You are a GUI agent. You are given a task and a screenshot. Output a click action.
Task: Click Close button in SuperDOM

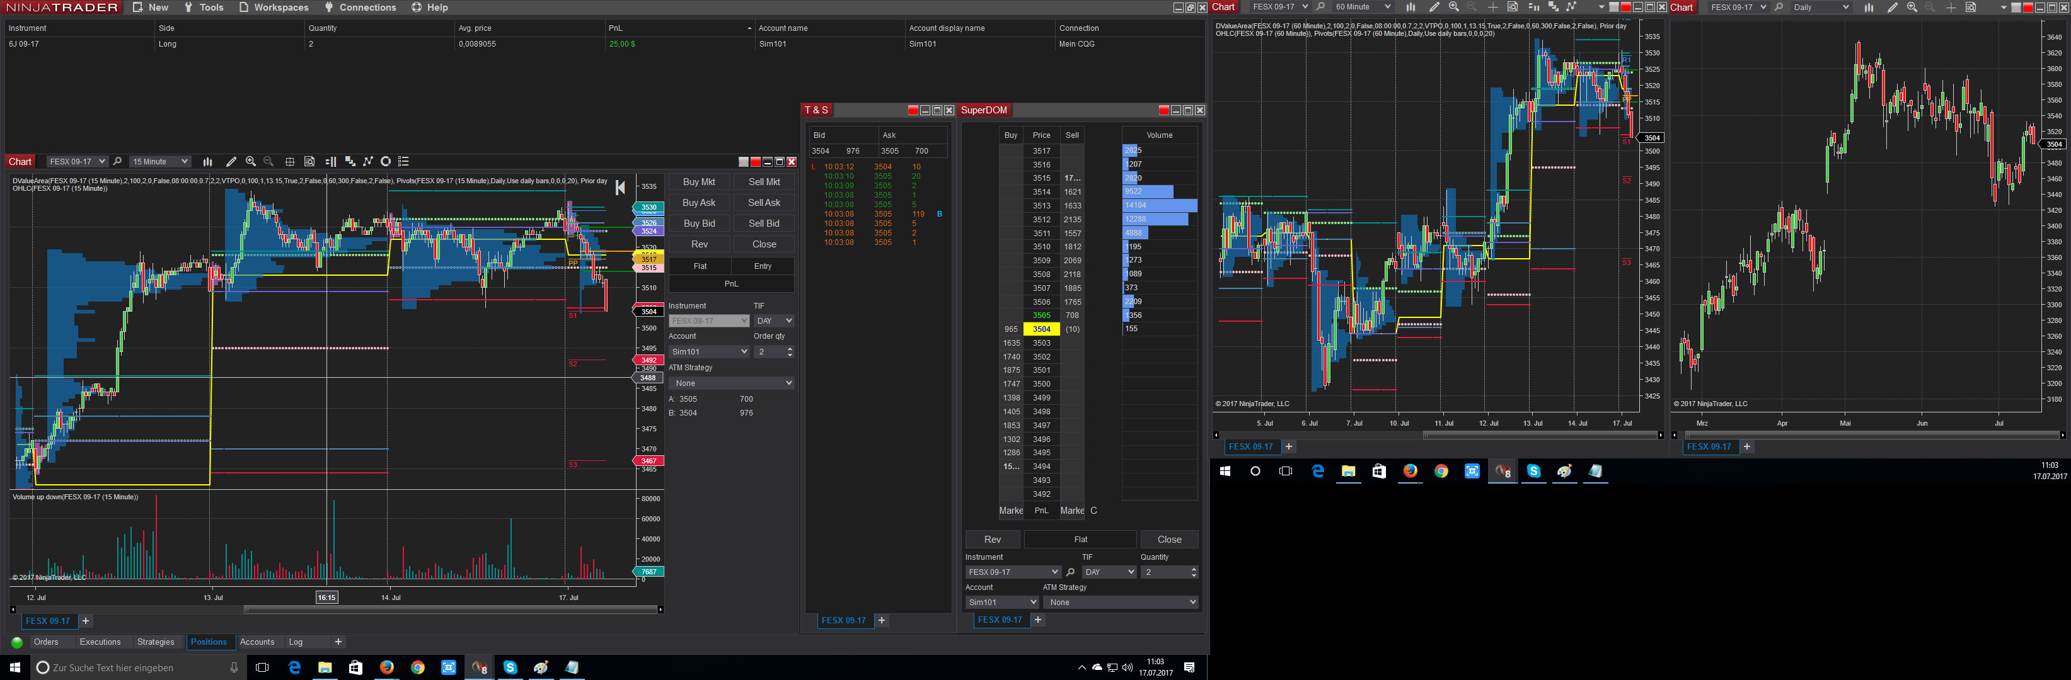point(1169,540)
